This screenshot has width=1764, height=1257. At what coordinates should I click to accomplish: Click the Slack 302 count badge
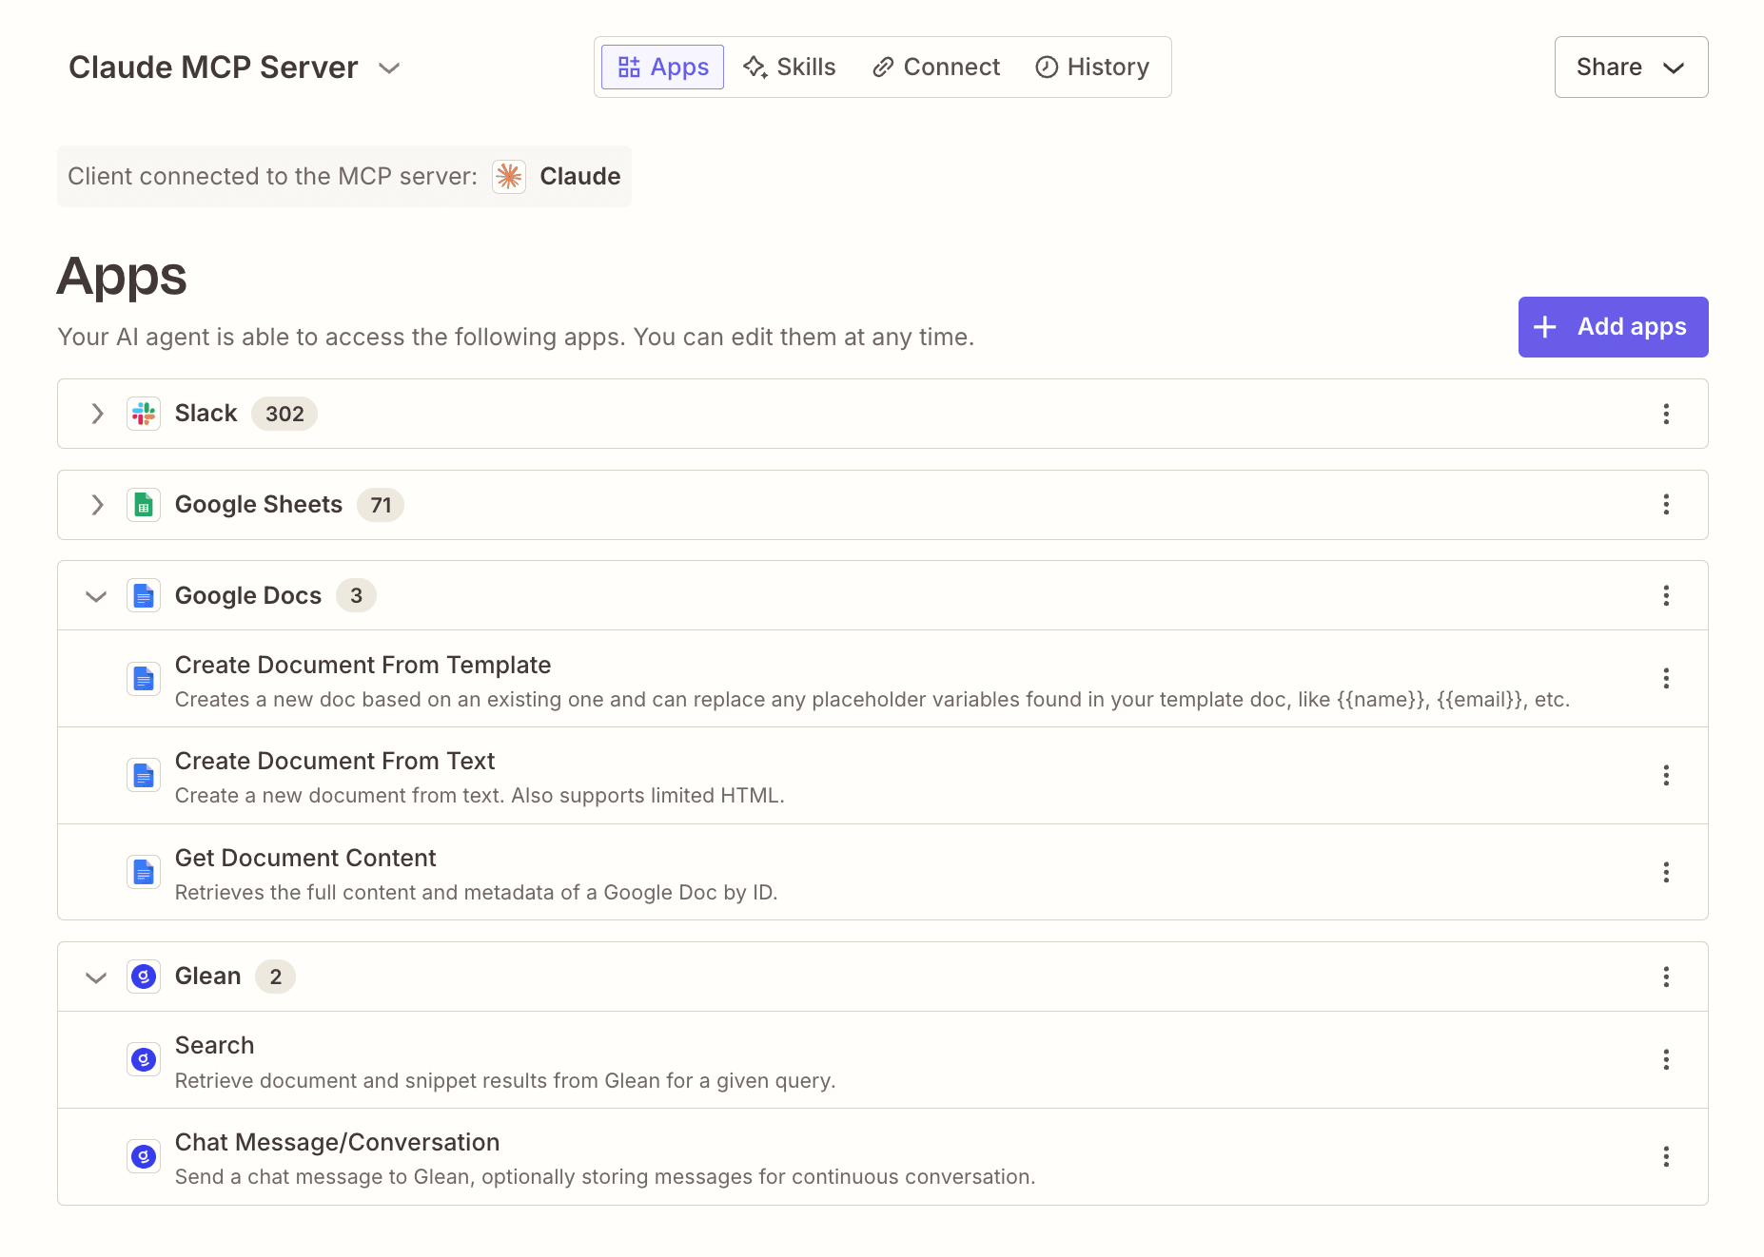(x=284, y=414)
